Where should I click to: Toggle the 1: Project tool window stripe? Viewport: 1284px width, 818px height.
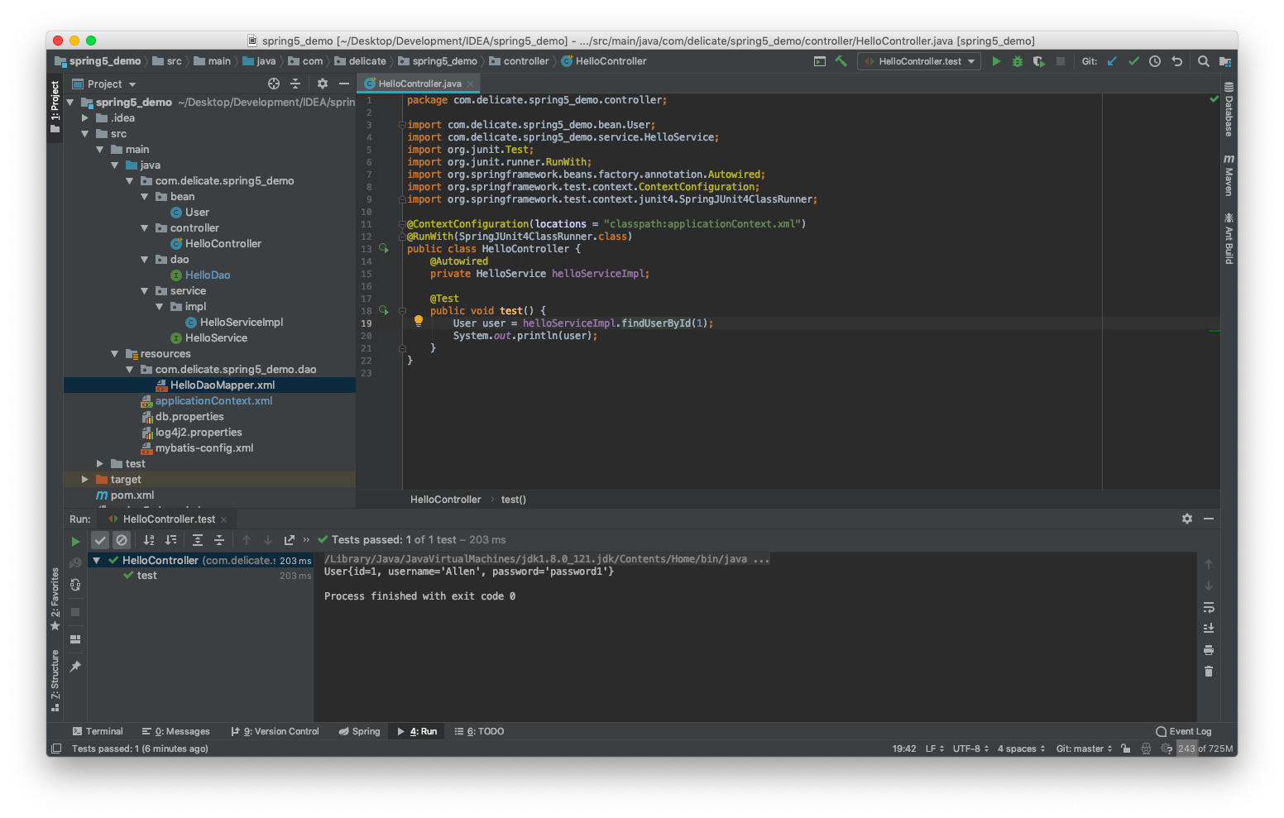coord(55,107)
